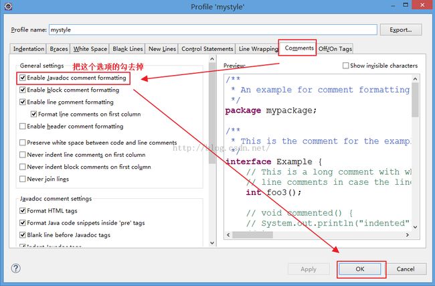The height and width of the screenshot is (286, 435).
Task: Switch to the Indentation tab
Action: [29, 49]
